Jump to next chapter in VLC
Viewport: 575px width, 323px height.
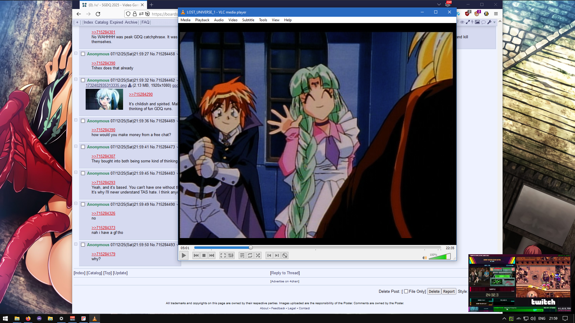(277, 255)
